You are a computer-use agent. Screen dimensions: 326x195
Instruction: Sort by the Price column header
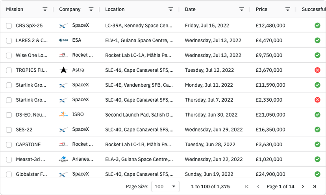tap(261, 9)
